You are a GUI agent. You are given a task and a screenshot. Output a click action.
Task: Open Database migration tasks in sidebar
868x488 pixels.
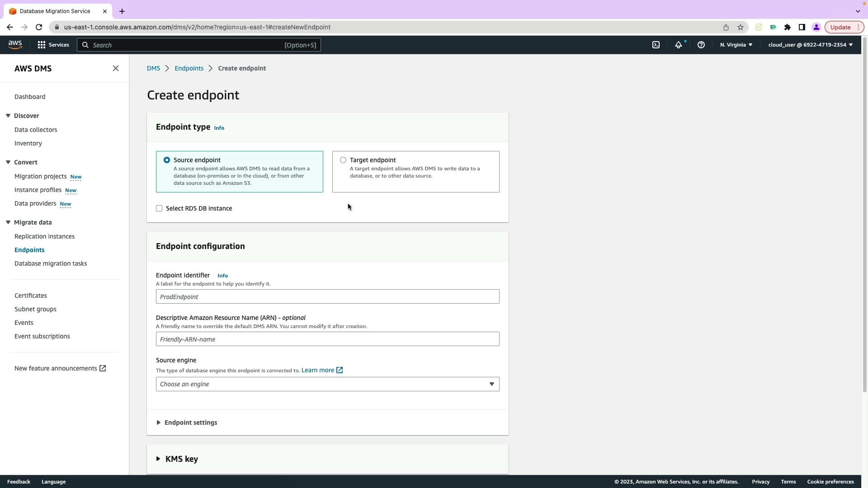[x=51, y=263]
